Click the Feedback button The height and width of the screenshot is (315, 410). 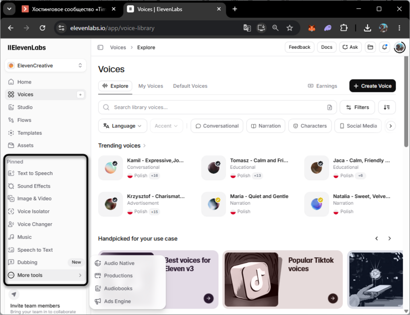(x=300, y=47)
